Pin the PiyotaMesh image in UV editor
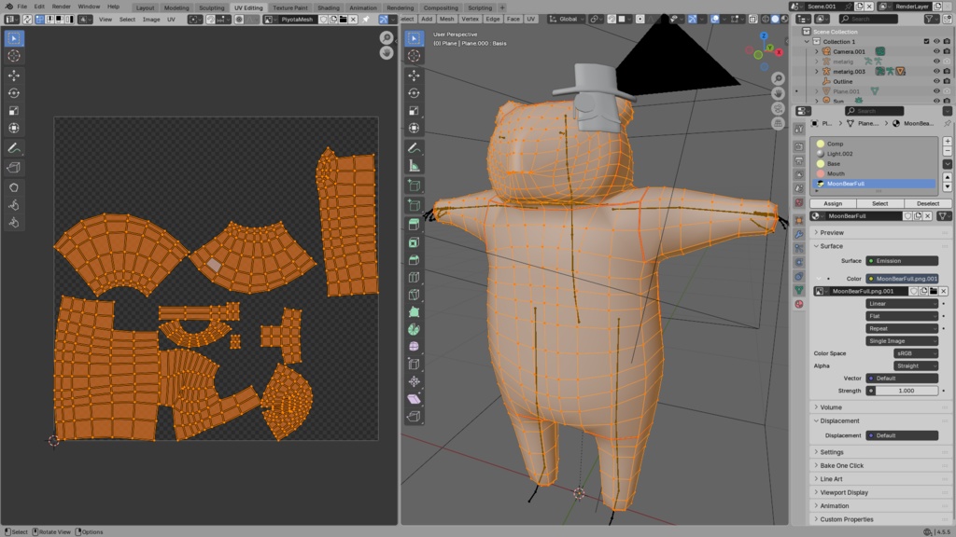 [x=366, y=20]
